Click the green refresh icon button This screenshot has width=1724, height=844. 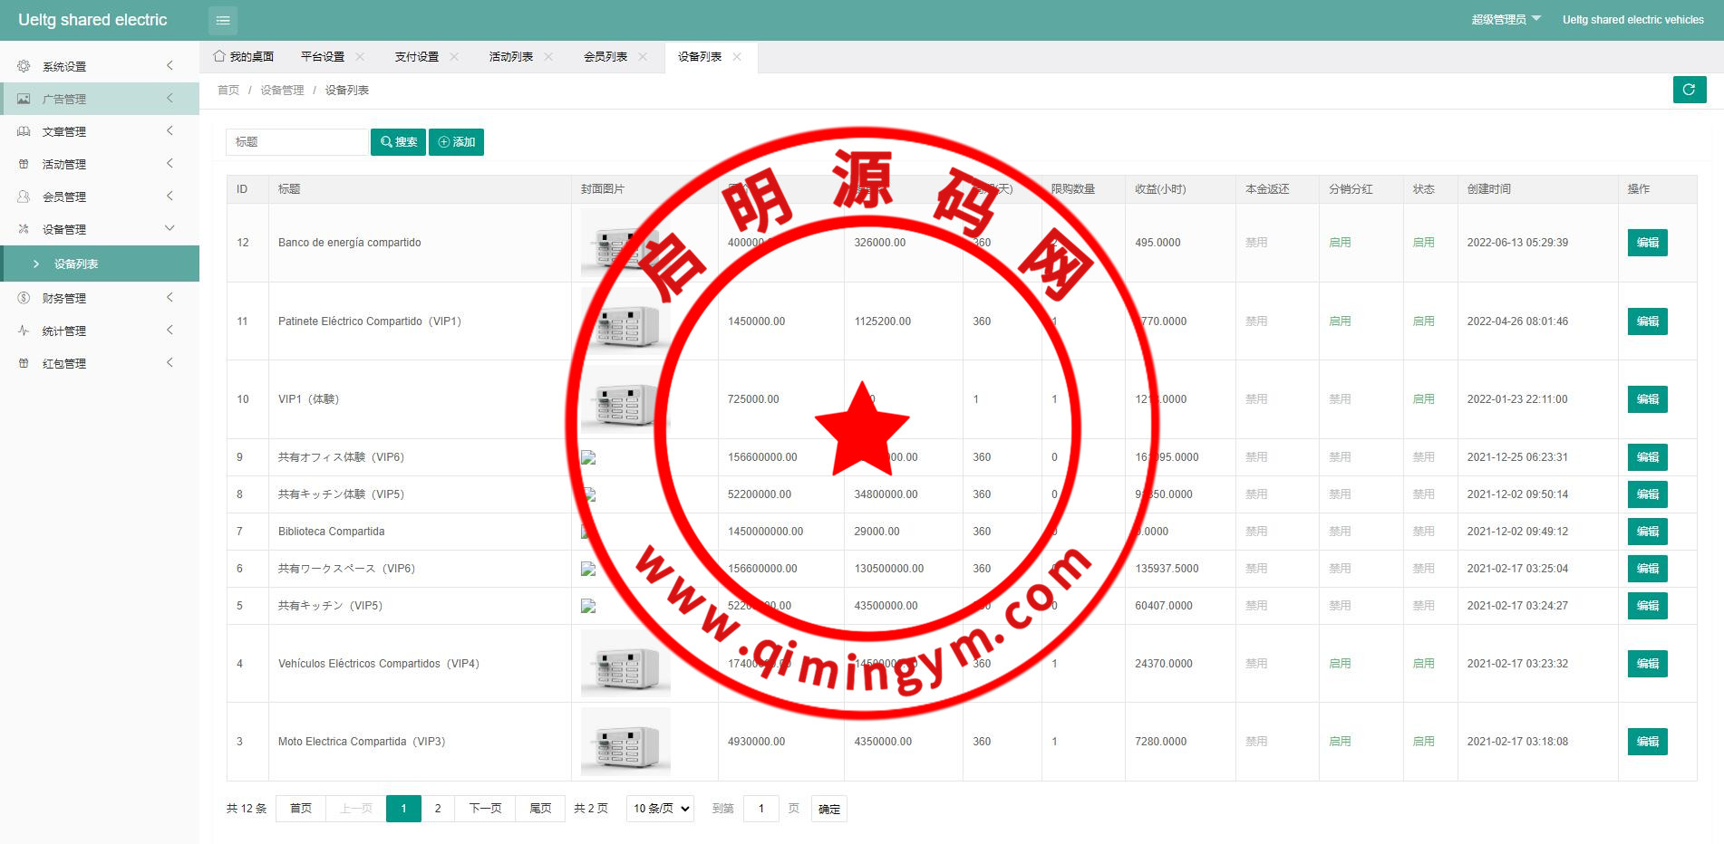tap(1689, 90)
